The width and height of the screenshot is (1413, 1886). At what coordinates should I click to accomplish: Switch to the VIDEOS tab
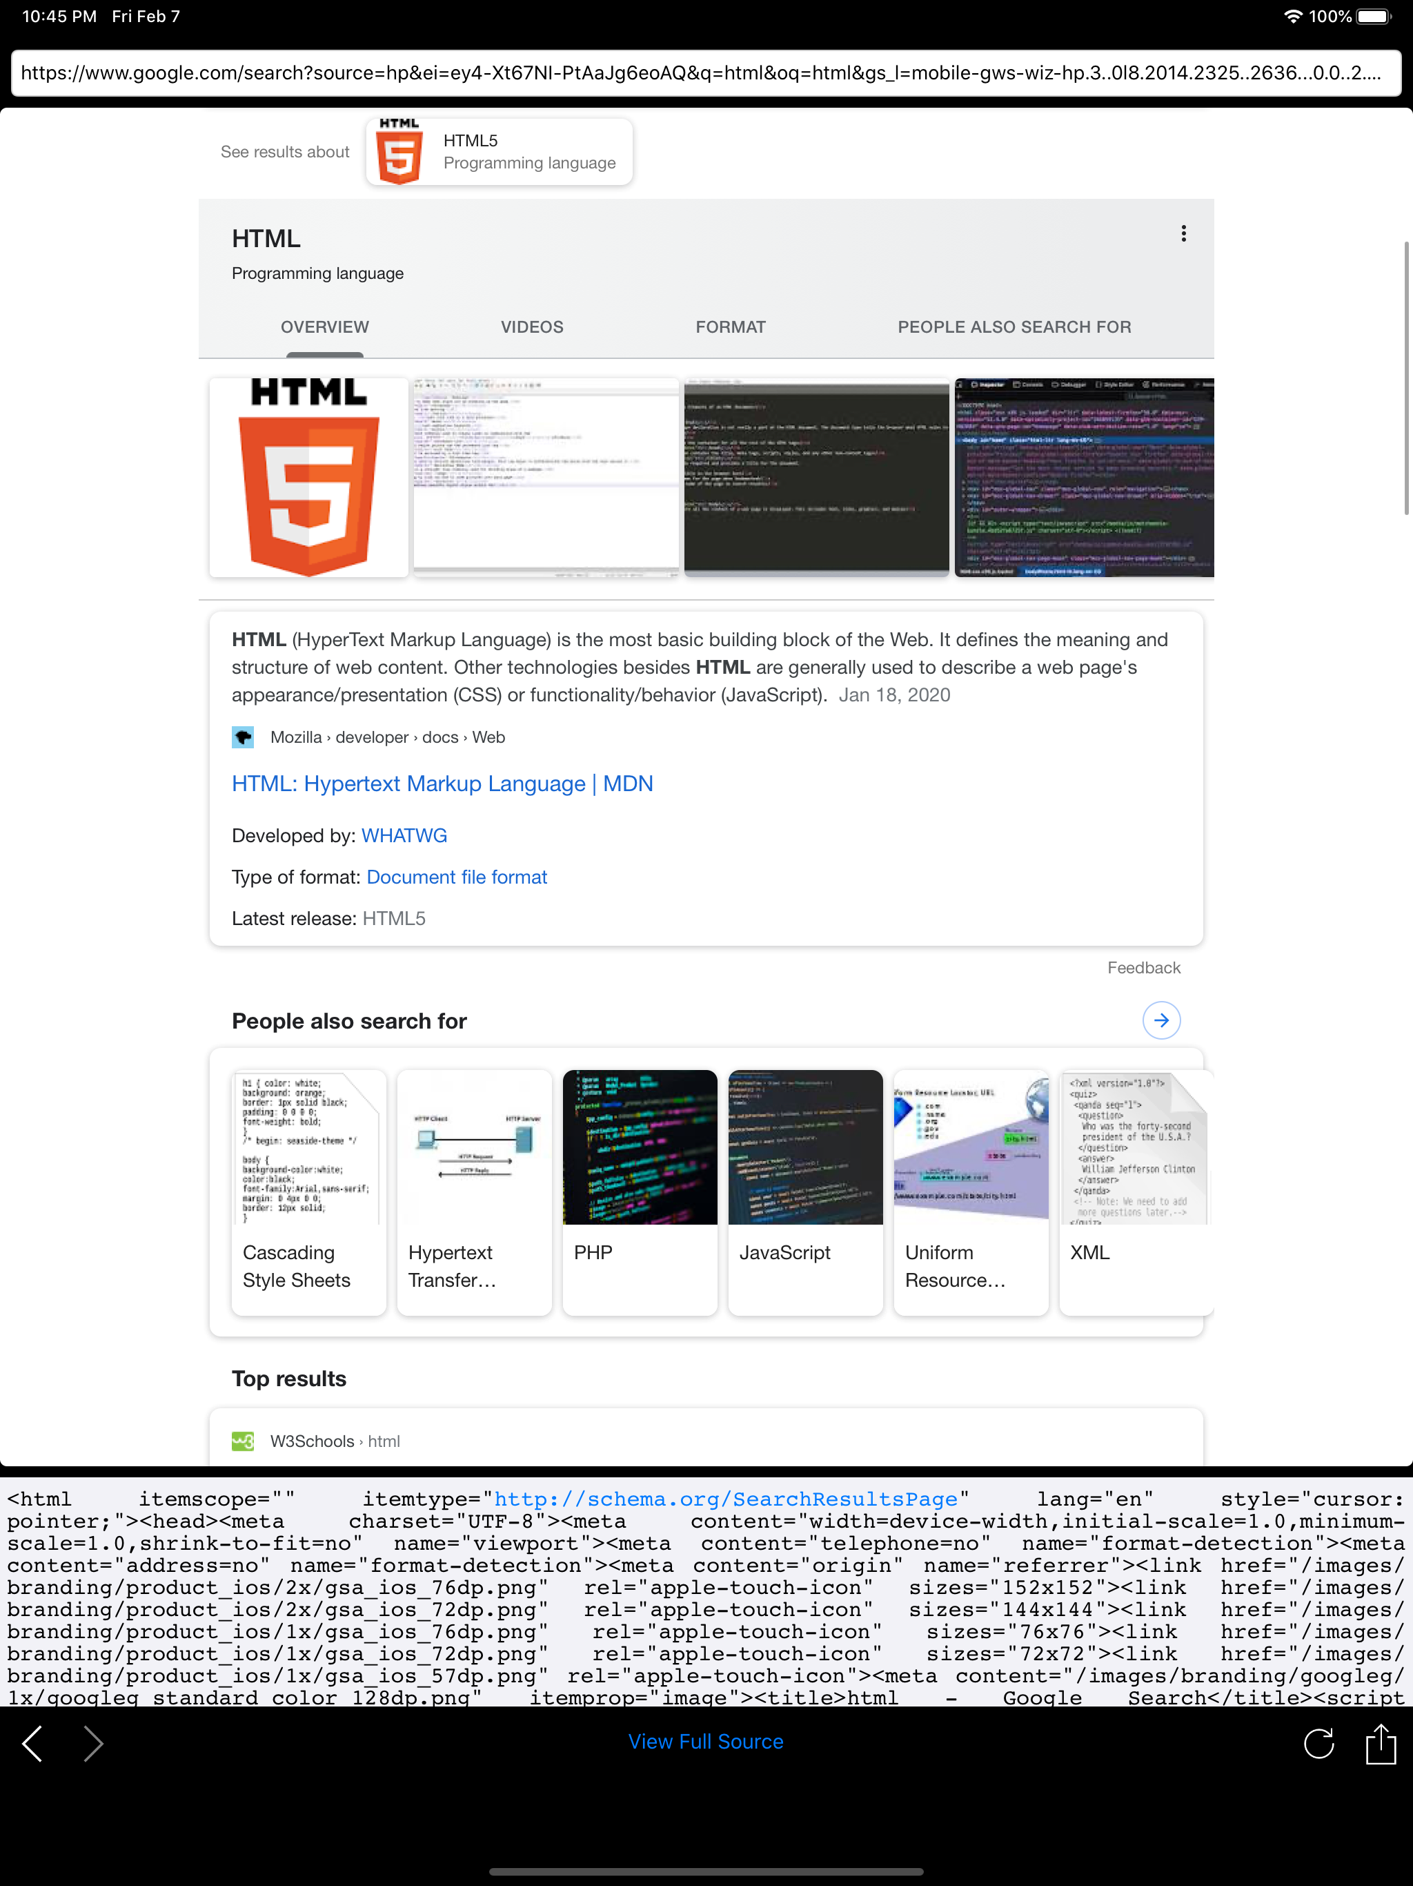tap(532, 327)
